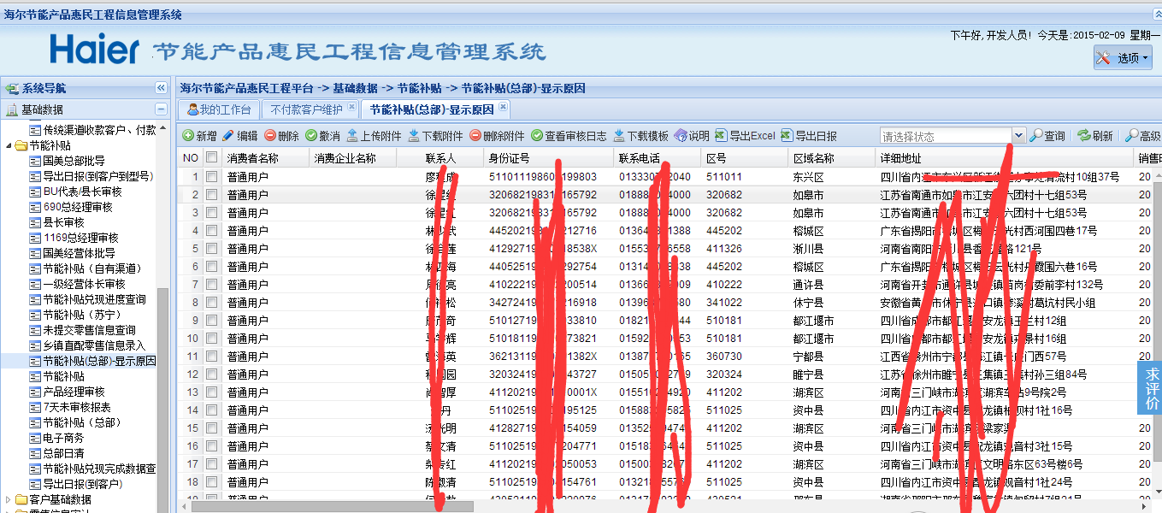The height and width of the screenshot is (513, 1162).
Task: Open 导出日报(到客户到型号) tree item
Action: [97, 176]
